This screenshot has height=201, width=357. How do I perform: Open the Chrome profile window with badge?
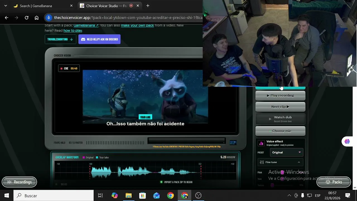click(184, 196)
